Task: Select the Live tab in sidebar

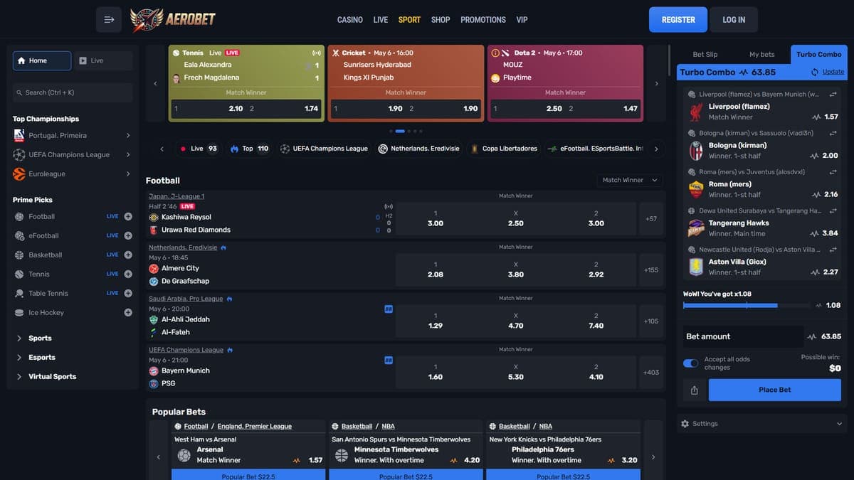Action: pyautogui.click(x=103, y=60)
